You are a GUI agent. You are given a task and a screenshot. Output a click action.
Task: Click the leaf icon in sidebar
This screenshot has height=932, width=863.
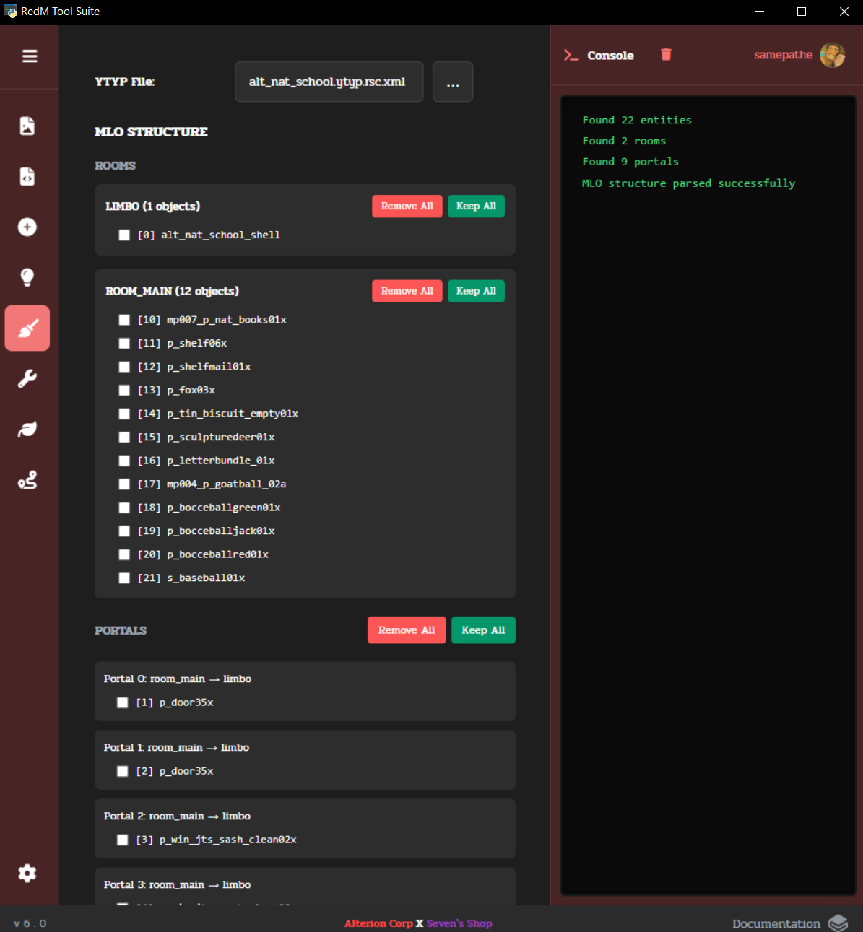pyautogui.click(x=27, y=430)
